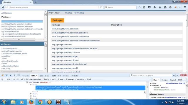The height and width of the screenshot is (105, 188).
Task: Open a new tab with plus button
Action: point(36,2)
